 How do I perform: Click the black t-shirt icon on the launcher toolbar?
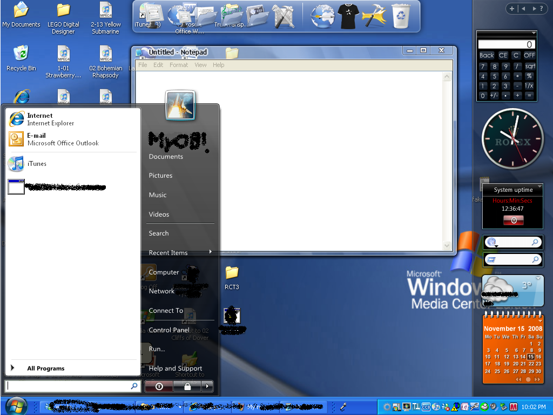tap(347, 15)
